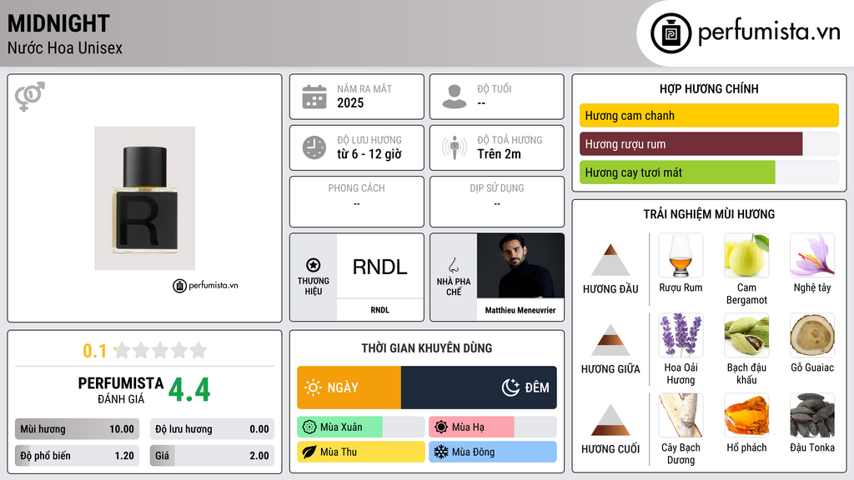Click the perfumista.vn site name text
This screenshot has width=854, height=480.
pos(769,32)
